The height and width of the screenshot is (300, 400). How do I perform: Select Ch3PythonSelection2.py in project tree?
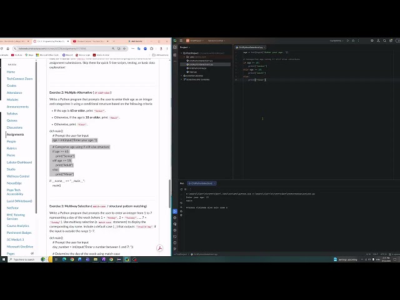(x=201, y=64)
